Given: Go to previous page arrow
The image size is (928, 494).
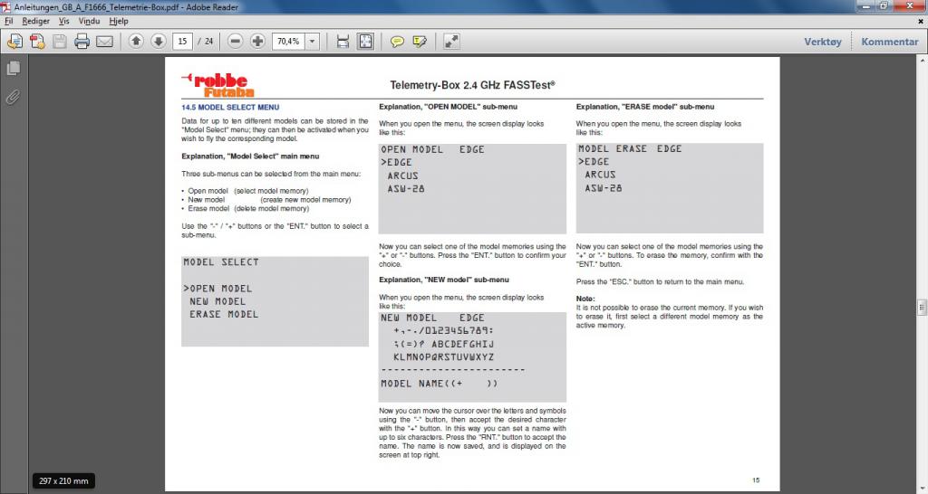Looking at the screenshot, I should (x=136, y=42).
